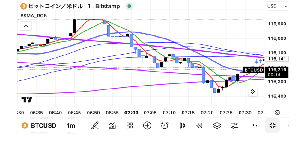Open the drawing tools pen icon
Viewport: 307px width, 141px height.
point(95,125)
